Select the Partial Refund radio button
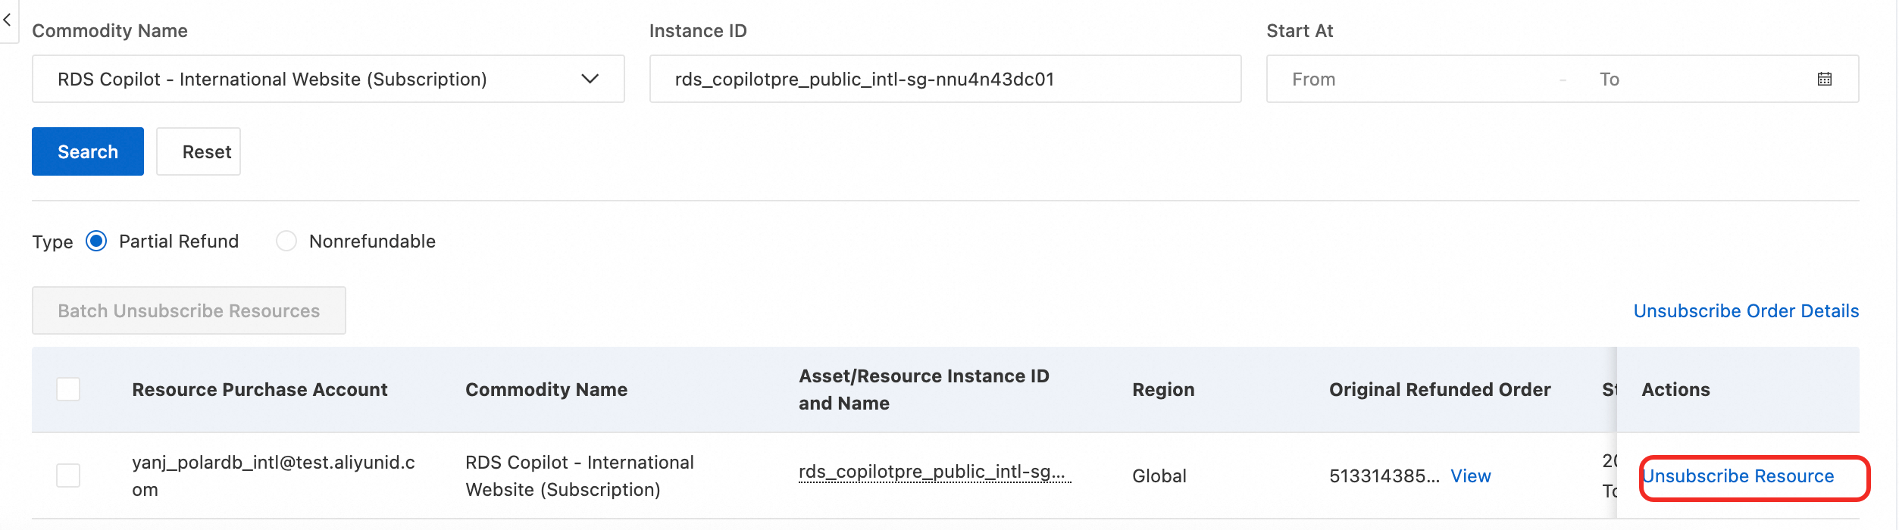The image size is (1899, 530). click(x=96, y=242)
